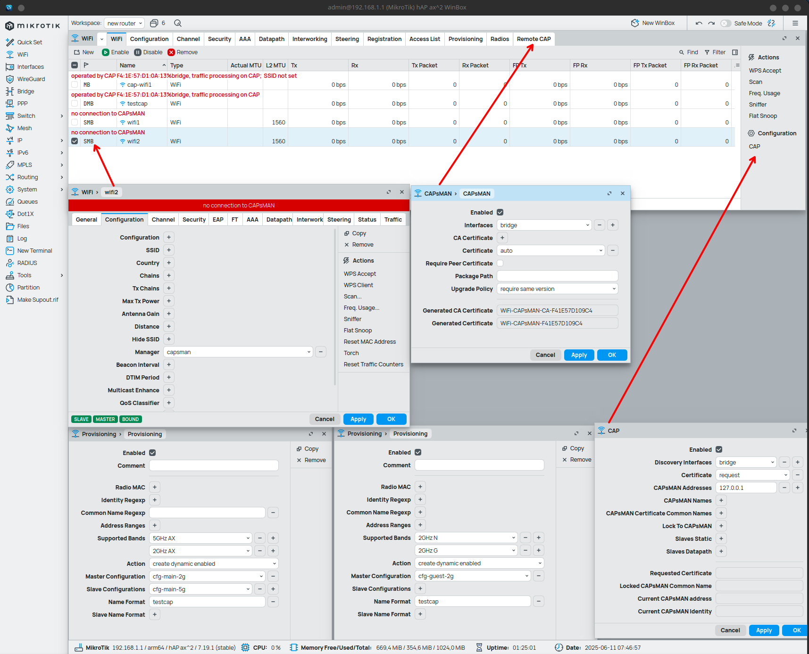Switch to the Remote CAP tab

tap(534, 39)
